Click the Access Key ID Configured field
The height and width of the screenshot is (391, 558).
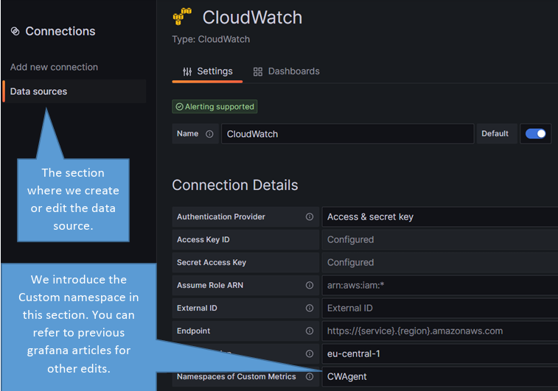coord(440,239)
